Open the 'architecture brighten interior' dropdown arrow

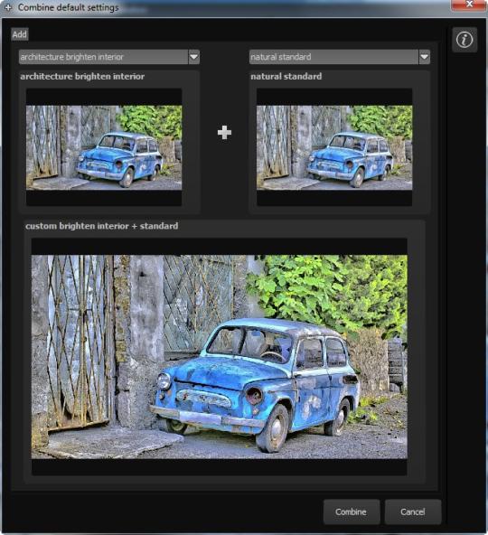point(193,57)
